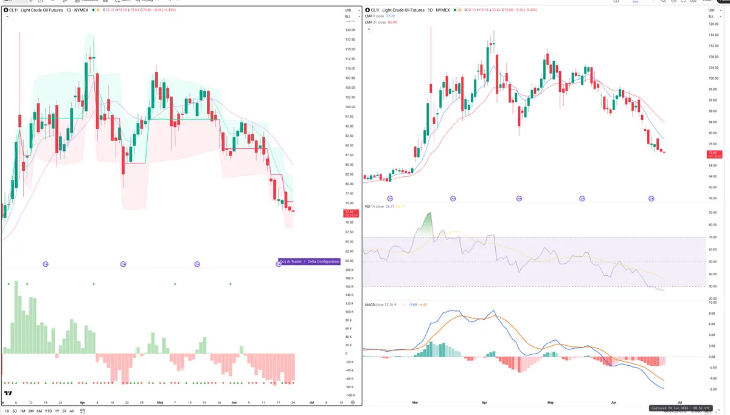Click the EMA 9 close legend
Screen dimensions: 730x415
point(374,16)
